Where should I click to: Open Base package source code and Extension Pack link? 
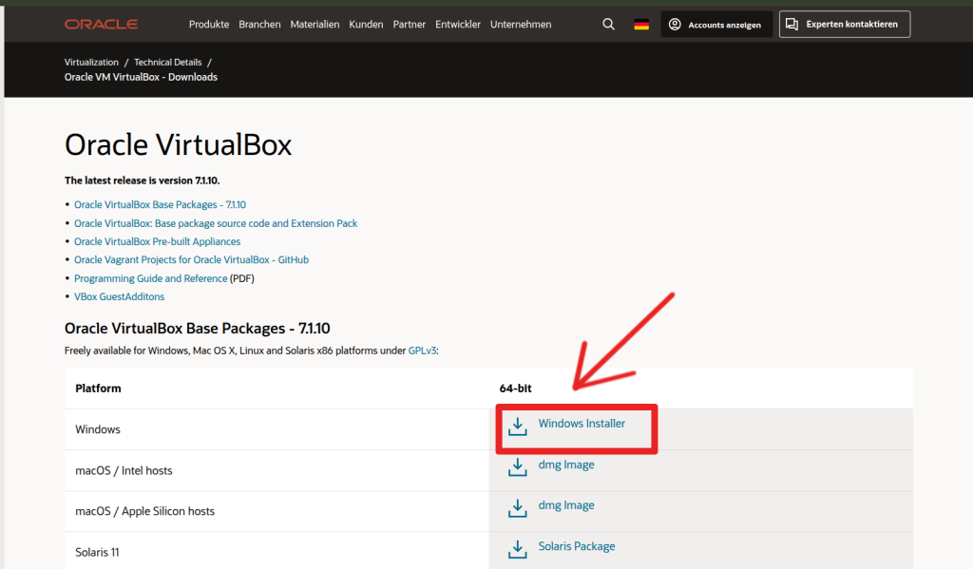216,223
